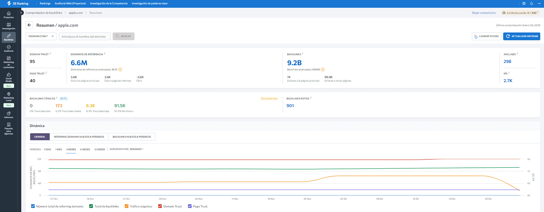Click 173 Toxicidad media value
This screenshot has height=212, width=544.
(59, 106)
